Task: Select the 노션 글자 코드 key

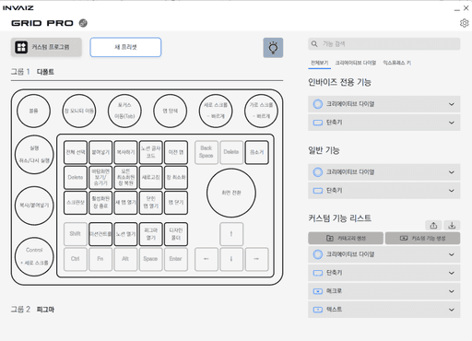Action: 150,152
